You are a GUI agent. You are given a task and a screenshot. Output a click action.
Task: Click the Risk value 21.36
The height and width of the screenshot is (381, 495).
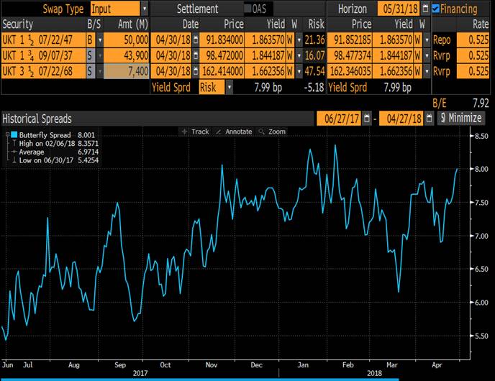[x=314, y=40]
